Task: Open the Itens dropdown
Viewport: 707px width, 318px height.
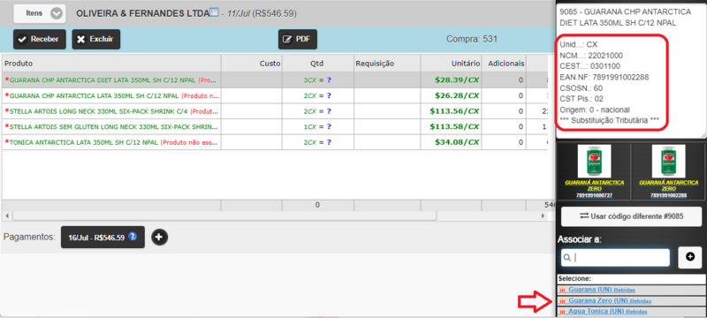Action: [x=40, y=13]
